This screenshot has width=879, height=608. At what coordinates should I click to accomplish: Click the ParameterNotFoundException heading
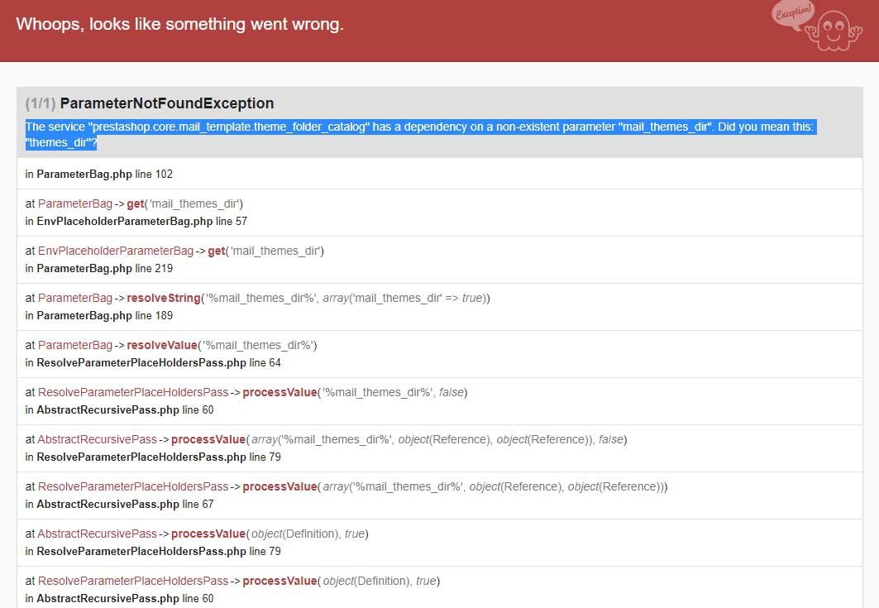[x=166, y=103]
